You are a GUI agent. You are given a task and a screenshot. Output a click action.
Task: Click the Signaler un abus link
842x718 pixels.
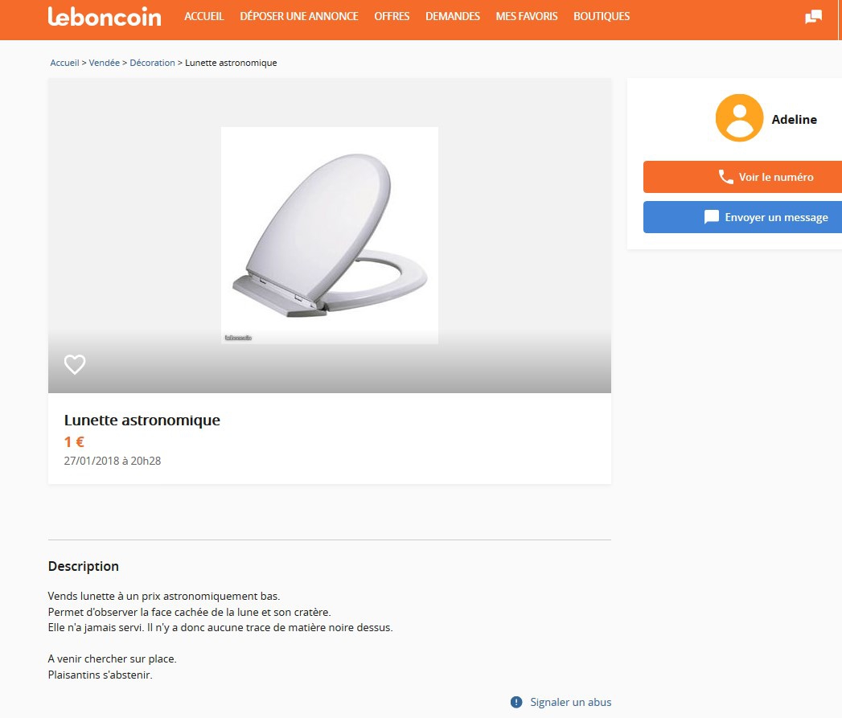[x=570, y=702]
